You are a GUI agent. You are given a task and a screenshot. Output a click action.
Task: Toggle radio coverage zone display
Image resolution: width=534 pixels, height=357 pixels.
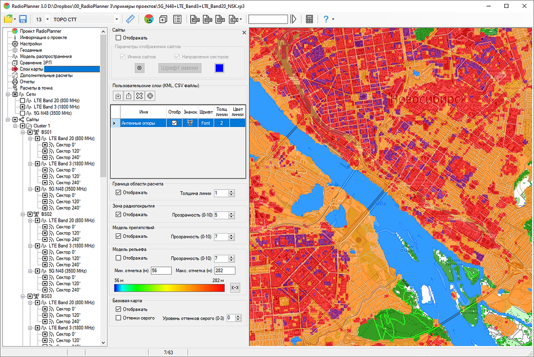click(118, 214)
